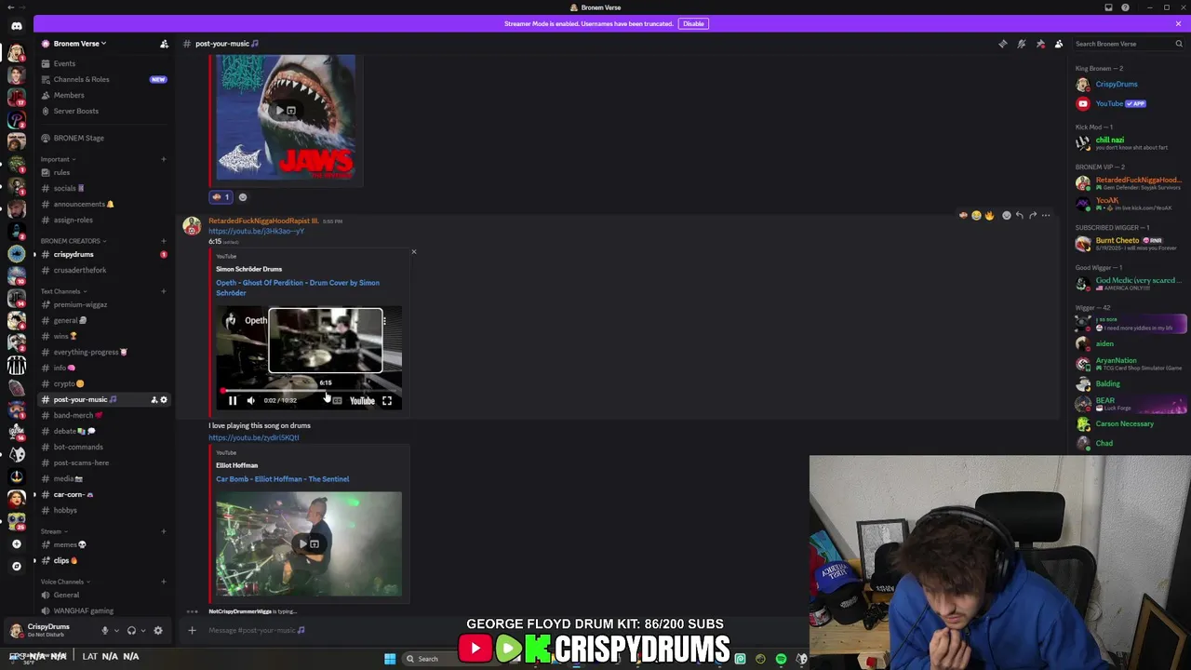Click the Disable streamer mode button
Screen dimensions: 1191x670
point(693,23)
